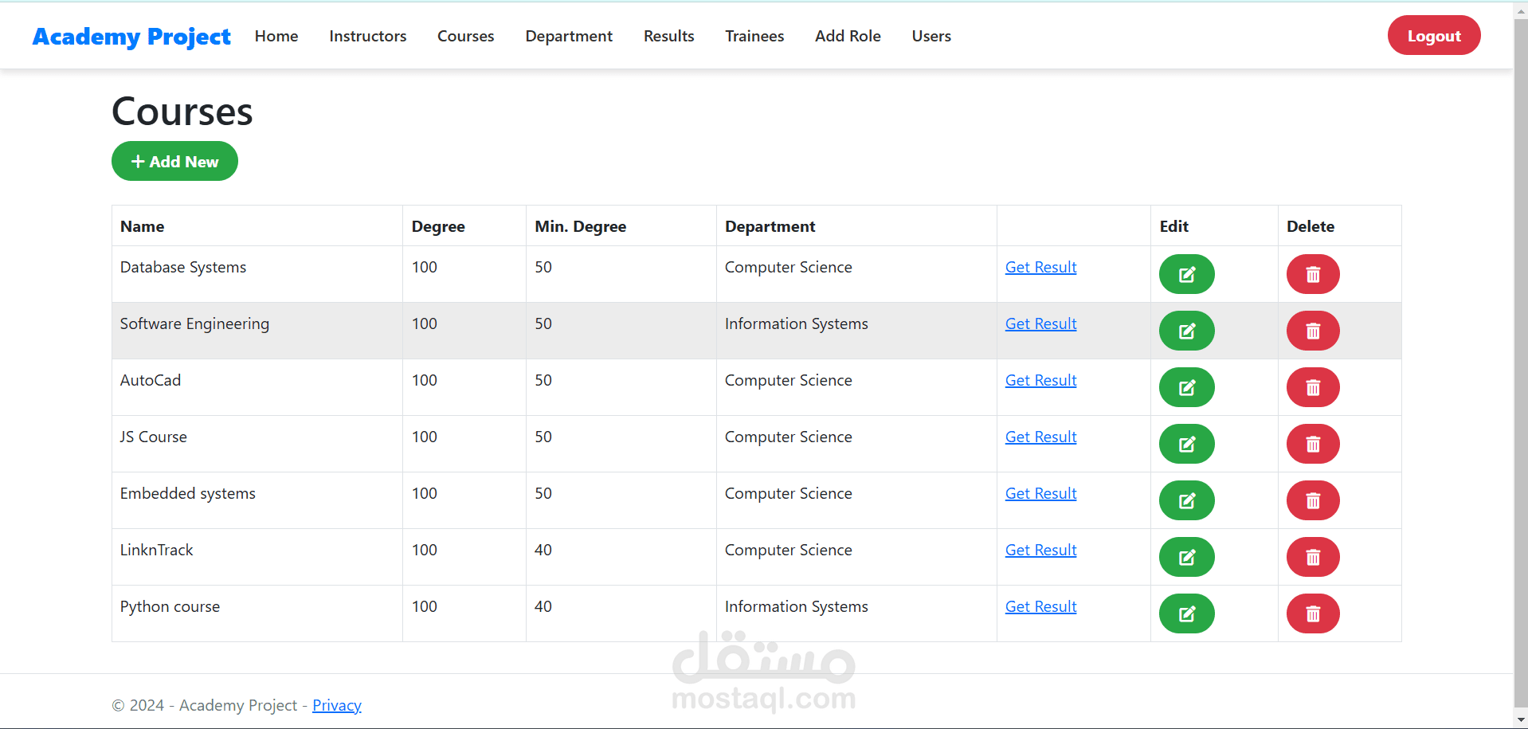Open the edit icon for Embedded systems

[1186, 500]
